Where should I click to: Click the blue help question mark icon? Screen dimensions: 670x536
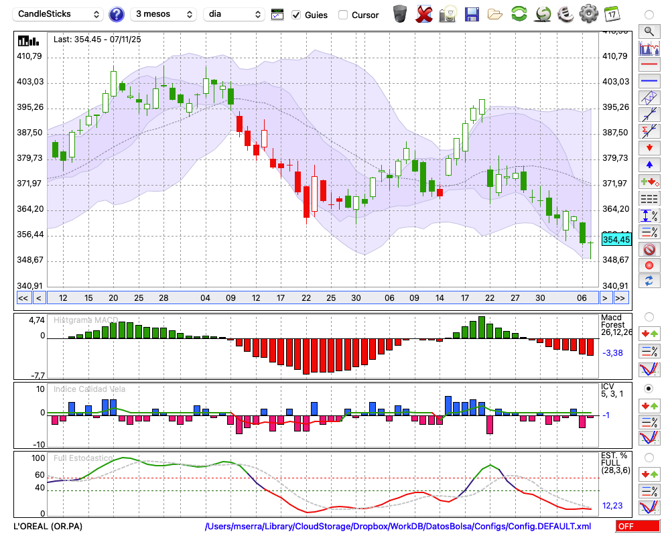tap(117, 14)
